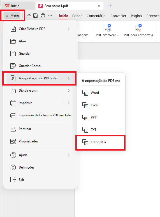160x217 pixels.
Task: Open the PDF em Word dropdown arrow
Action: (x=118, y=35)
